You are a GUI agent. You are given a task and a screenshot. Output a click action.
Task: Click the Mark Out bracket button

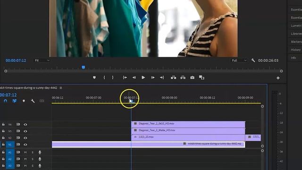point(113,77)
